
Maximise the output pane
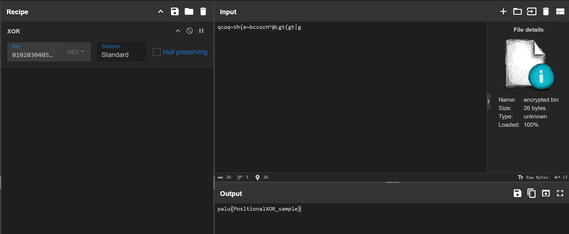tap(560, 193)
